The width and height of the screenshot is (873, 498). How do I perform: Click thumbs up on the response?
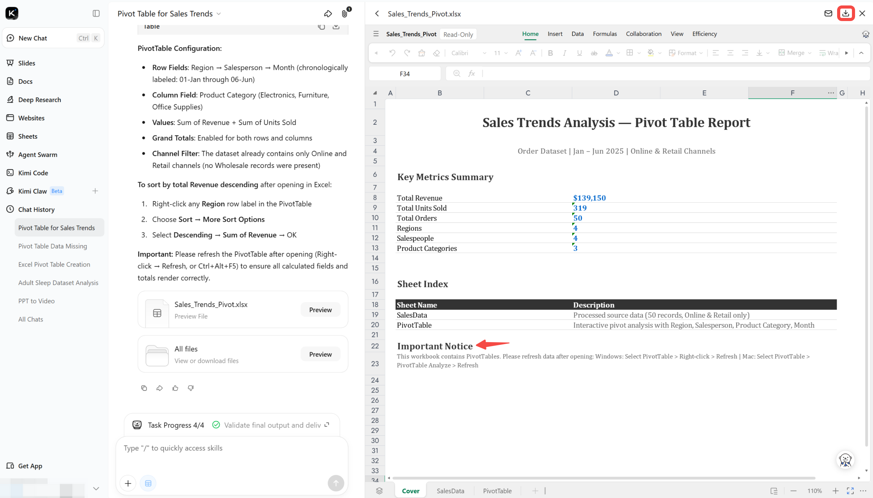click(x=175, y=388)
